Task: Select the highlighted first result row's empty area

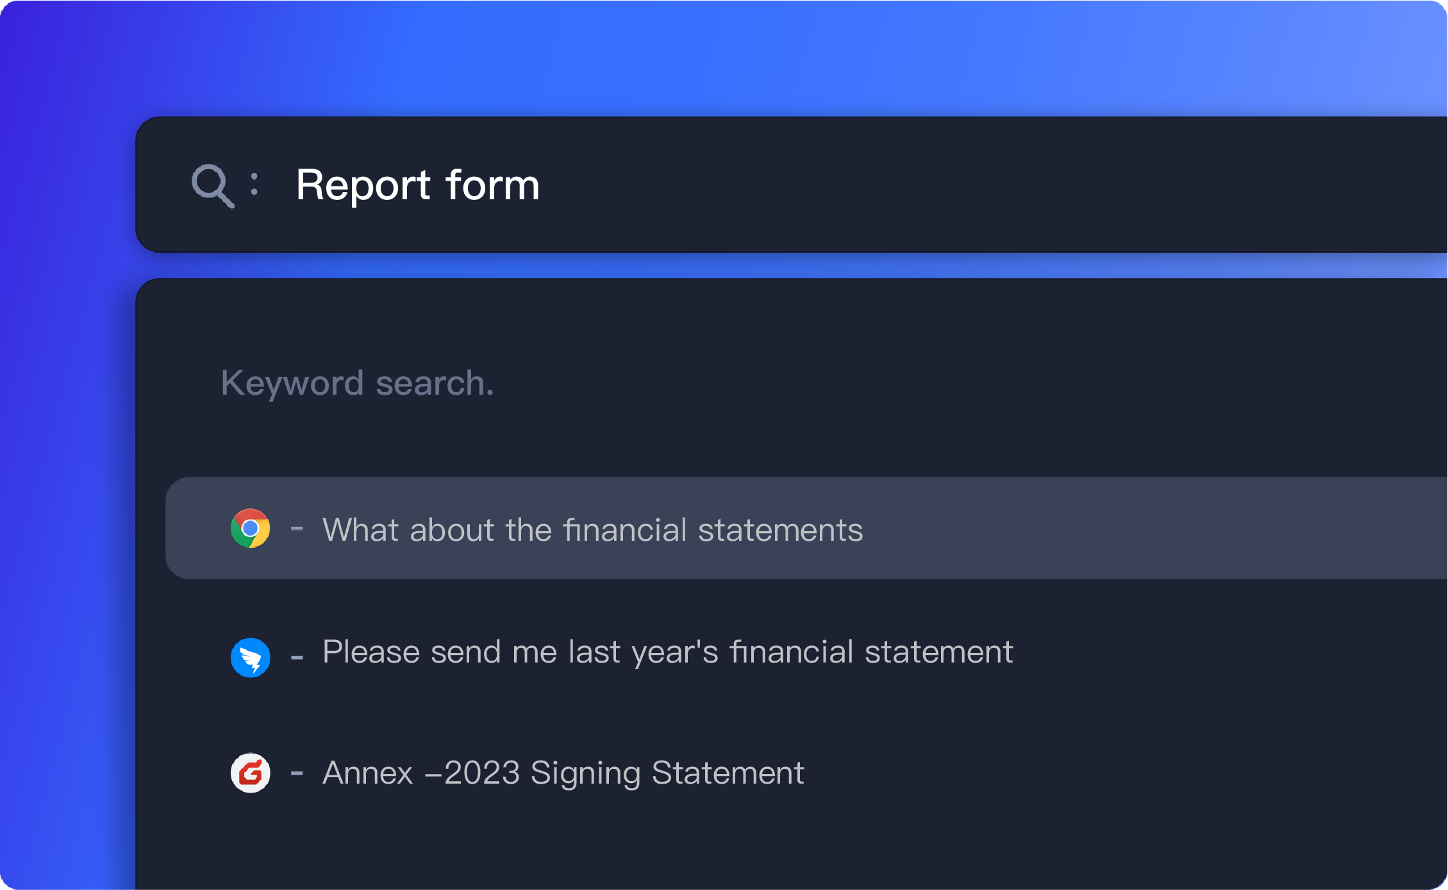Action: 1154,529
